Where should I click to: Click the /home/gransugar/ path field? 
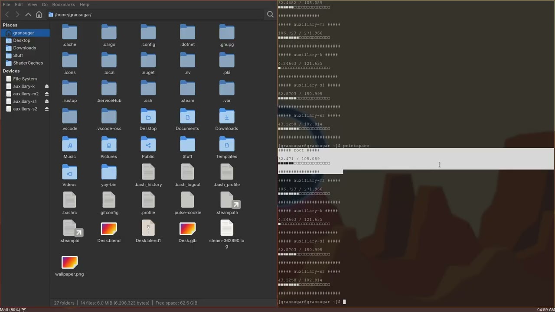click(155, 15)
